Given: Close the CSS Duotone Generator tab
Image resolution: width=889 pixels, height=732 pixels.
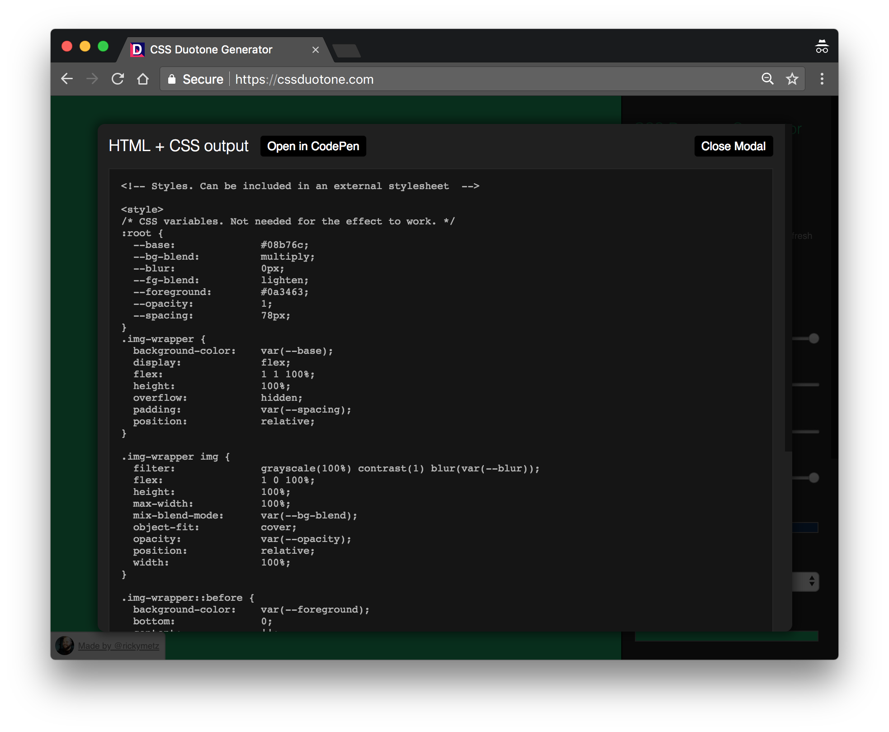Looking at the screenshot, I should tap(316, 50).
